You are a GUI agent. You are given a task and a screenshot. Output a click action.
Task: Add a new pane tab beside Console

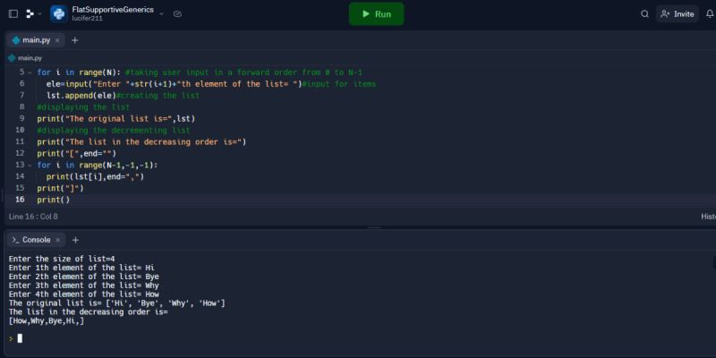[x=75, y=240]
